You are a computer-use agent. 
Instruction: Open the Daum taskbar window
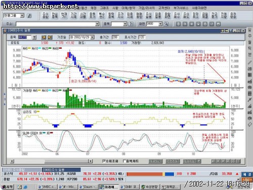point(89,187)
